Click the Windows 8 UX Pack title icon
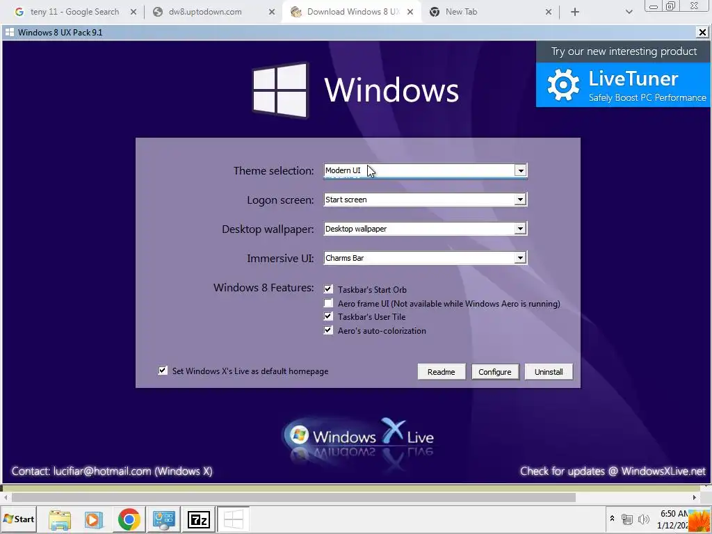 click(x=10, y=32)
